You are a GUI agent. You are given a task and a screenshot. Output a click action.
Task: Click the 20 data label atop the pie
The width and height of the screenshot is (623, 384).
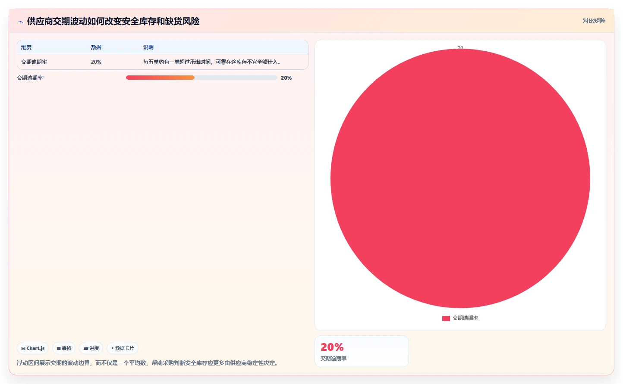[x=460, y=47]
